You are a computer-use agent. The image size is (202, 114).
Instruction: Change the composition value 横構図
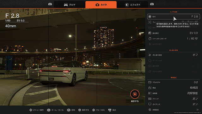[x=194, y=88]
